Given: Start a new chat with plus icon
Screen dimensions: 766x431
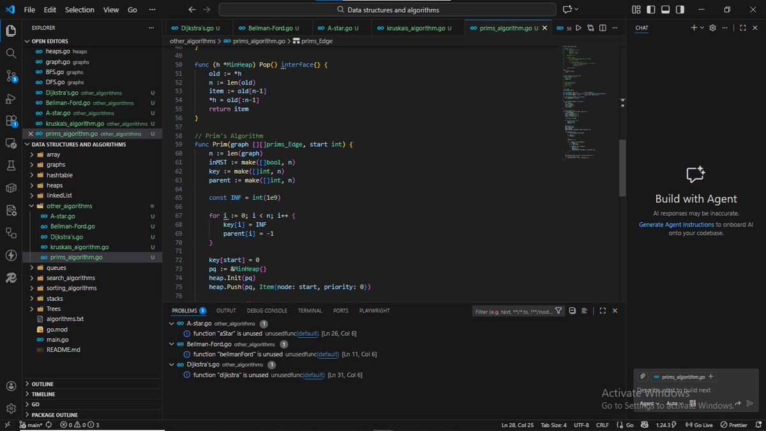Looking at the screenshot, I should 694,28.
